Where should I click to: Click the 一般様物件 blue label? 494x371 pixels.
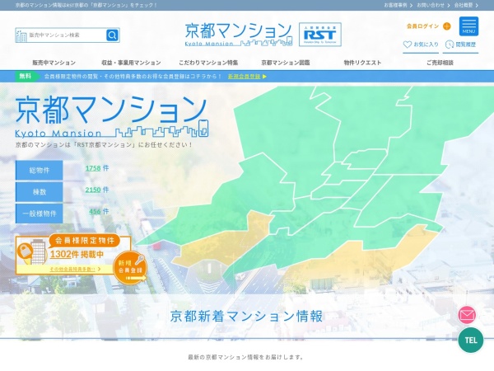39,214
